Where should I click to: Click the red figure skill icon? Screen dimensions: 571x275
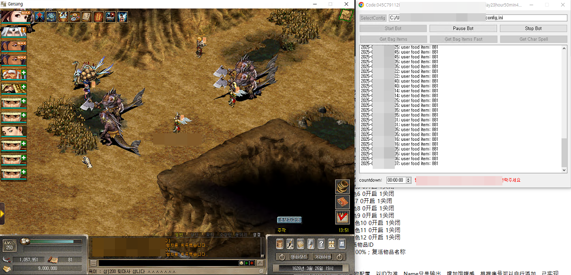[40, 17]
